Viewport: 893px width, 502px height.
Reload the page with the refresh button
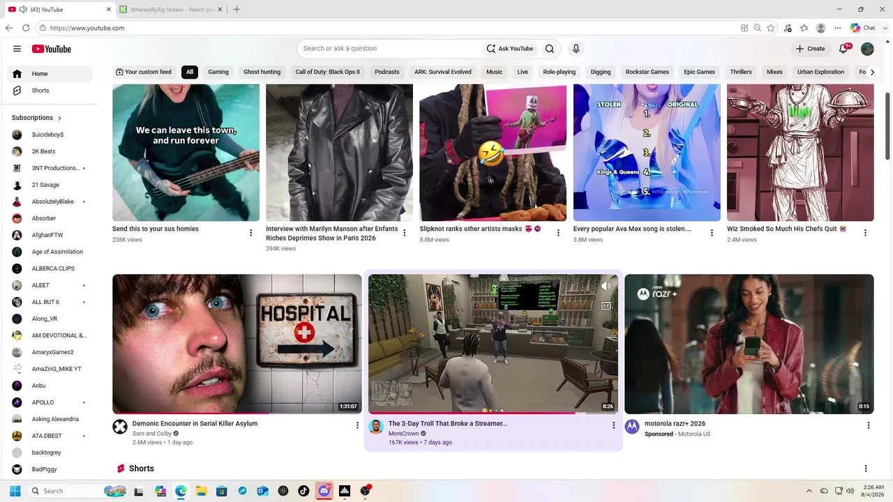click(x=26, y=28)
